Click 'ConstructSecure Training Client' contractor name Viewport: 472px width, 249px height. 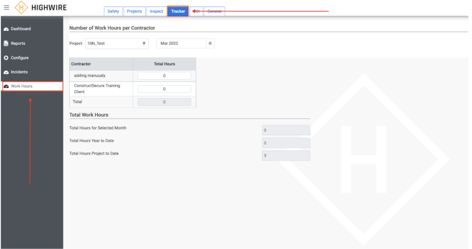coord(97,89)
